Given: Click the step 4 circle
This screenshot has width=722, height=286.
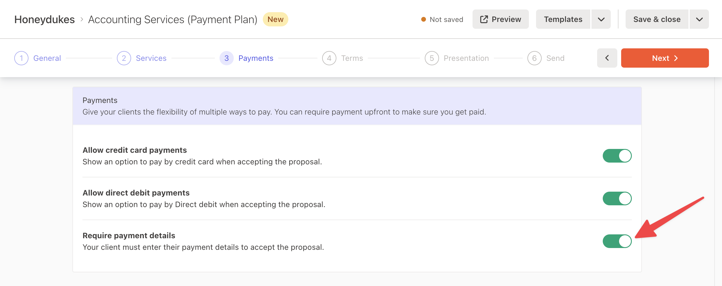Looking at the screenshot, I should coord(329,58).
